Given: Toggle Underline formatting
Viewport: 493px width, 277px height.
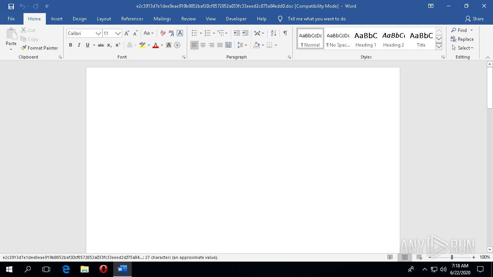Looking at the screenshot, I should 87,45.
